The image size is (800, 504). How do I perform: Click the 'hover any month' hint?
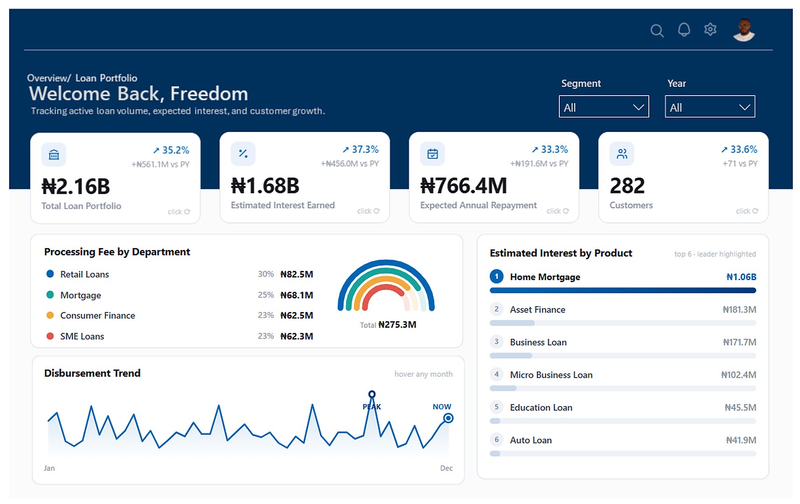click(424, 374)
